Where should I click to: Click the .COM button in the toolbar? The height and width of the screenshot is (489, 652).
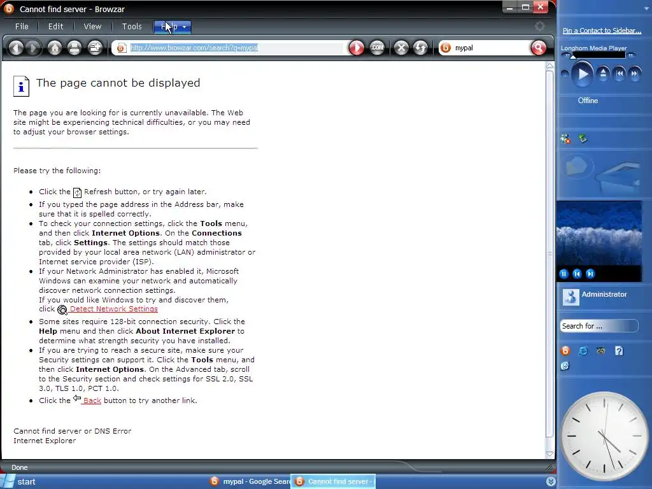coord(377,48)
